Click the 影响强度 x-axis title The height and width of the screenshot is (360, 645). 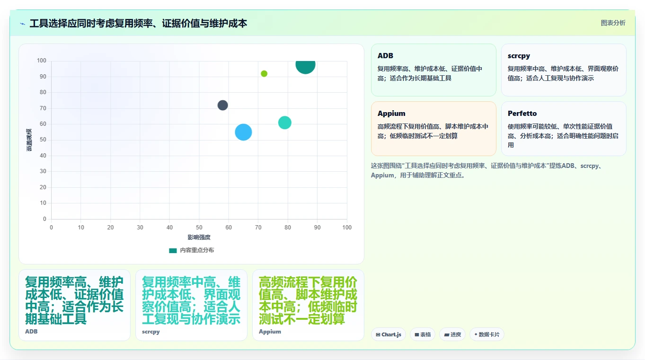point(199,237)
